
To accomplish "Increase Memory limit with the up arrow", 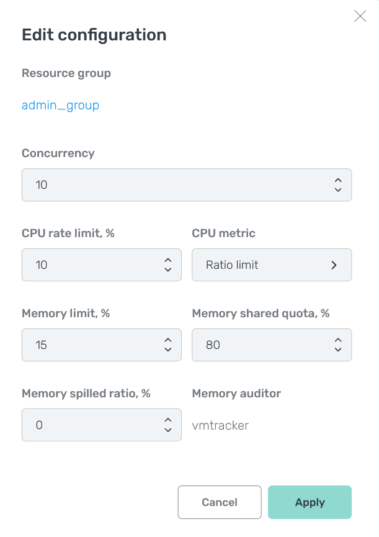I will click(167, 340).
